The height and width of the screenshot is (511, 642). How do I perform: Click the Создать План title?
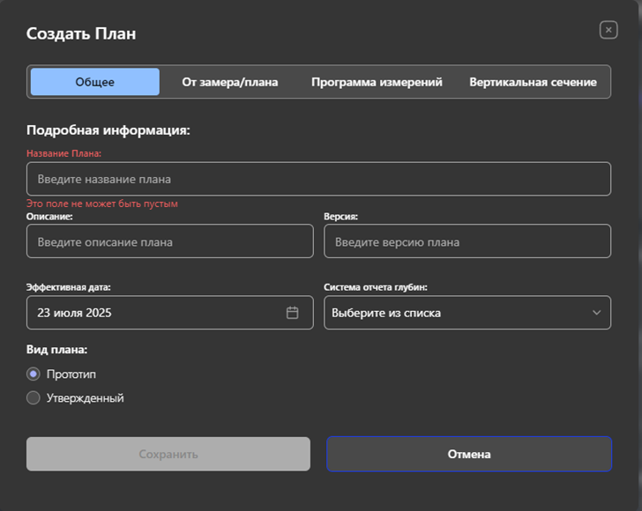(81, 33)
